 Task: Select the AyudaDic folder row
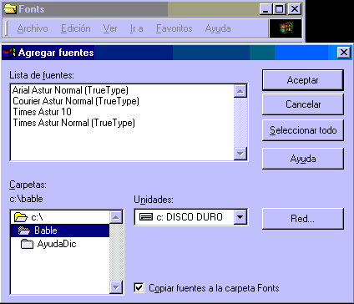click(x=60, y=244)
